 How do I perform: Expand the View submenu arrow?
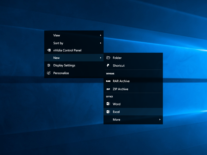click(100, 35)
